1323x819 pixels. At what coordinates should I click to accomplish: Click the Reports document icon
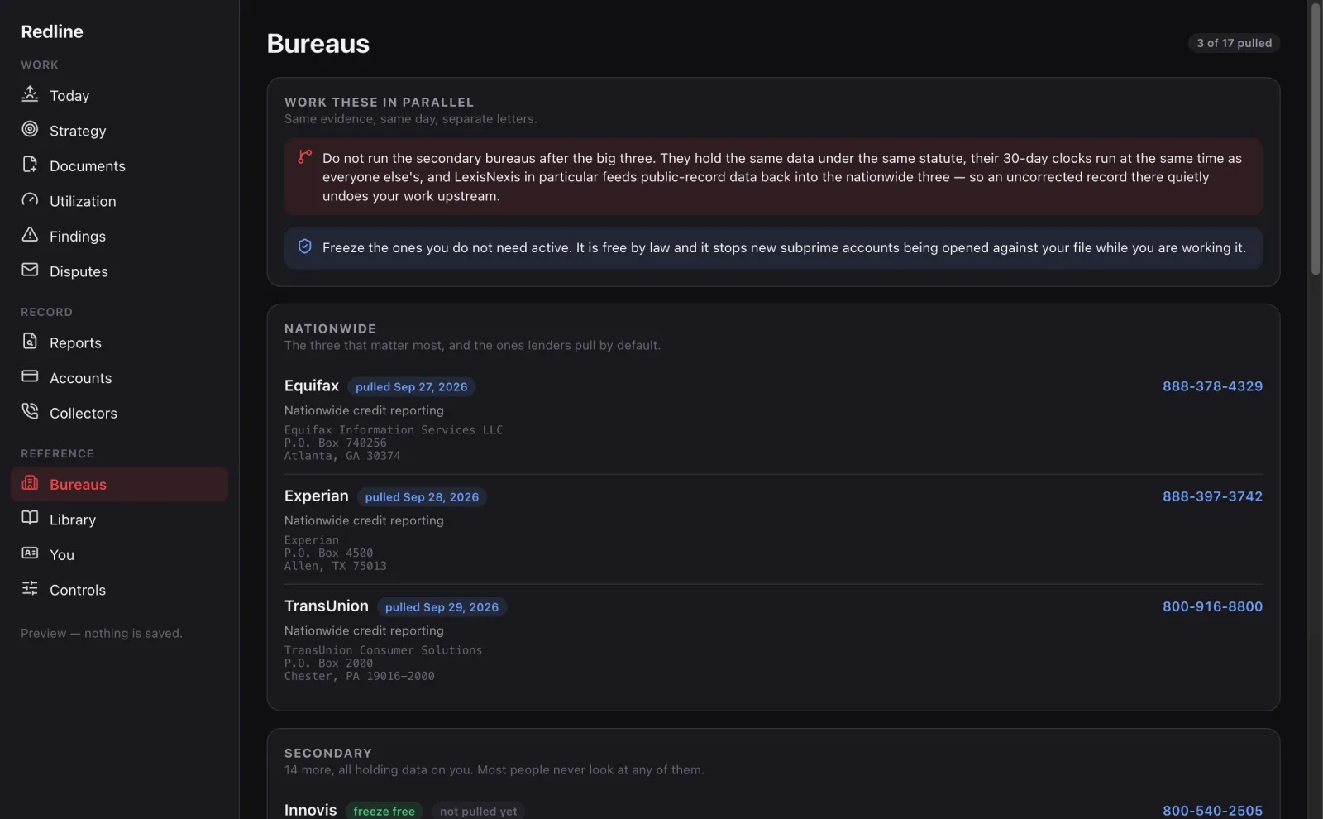(30, 341)
